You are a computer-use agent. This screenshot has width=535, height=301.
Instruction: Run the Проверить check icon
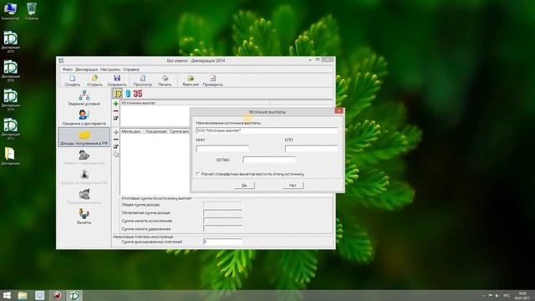click(x=212, y=80)
